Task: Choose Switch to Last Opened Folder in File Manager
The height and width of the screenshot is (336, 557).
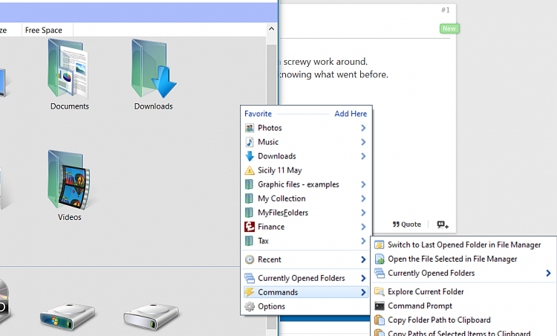Action: [x=464, y=245]
